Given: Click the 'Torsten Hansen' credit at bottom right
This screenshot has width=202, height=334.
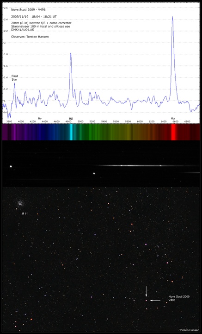Looking at the screenshot, I should coord(186,330).
